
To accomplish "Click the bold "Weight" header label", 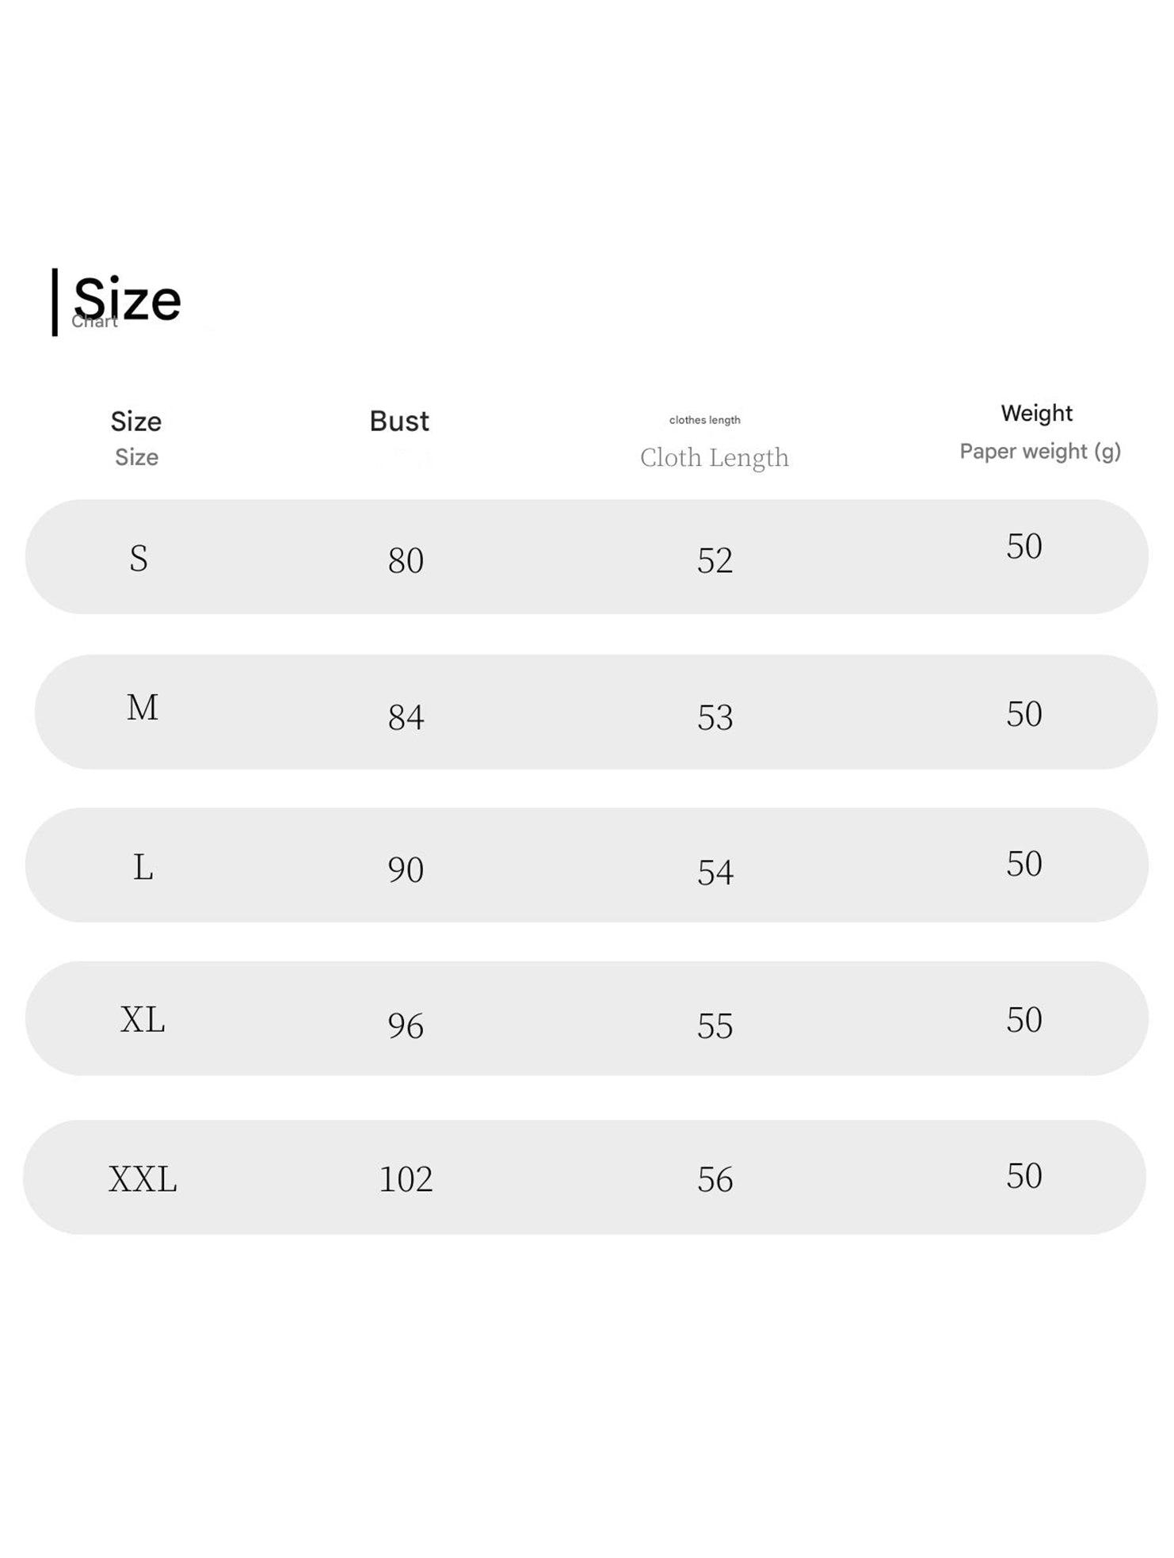I will pyautogui.click(x=1036, y=413).
